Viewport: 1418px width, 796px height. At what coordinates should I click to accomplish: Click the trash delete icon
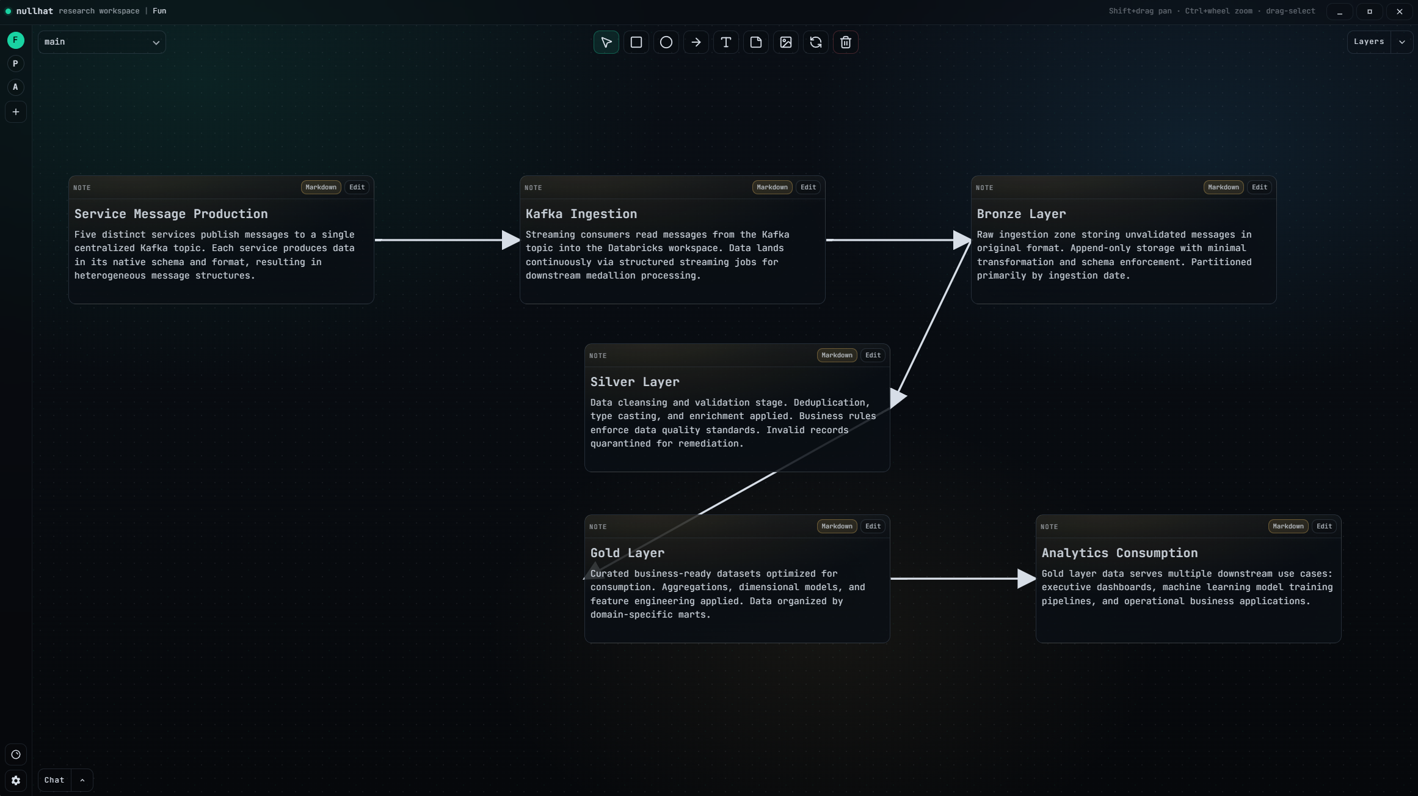point(845,42)
